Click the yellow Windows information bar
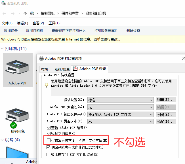 (93, 39)
